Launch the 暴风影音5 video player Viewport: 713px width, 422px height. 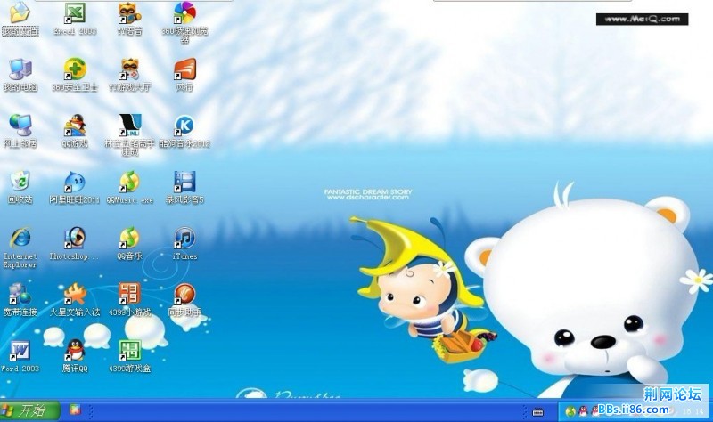(x=184, y=182)
